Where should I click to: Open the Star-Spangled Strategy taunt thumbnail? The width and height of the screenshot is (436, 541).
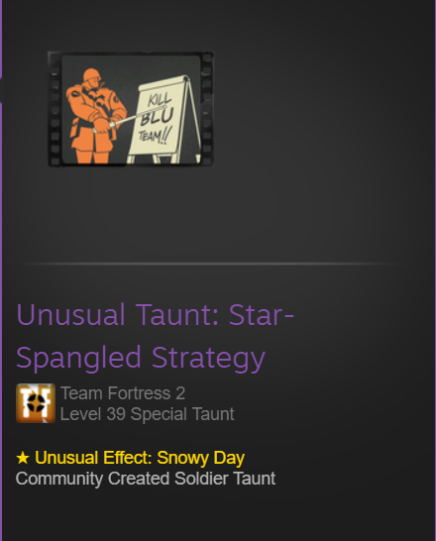(131, 109)
